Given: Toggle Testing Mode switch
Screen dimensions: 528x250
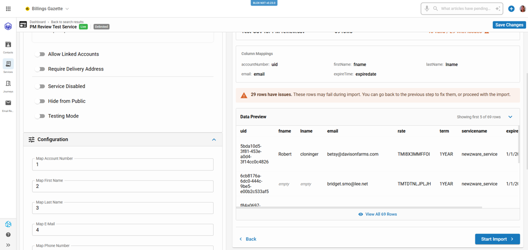Looking at the screenshot, I should (x=40, y=116).
